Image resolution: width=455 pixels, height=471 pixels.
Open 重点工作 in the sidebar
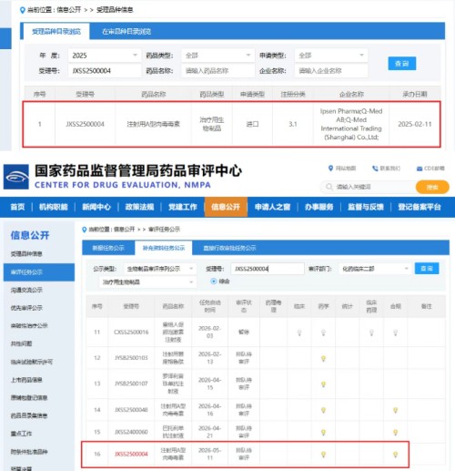[21, 434]
